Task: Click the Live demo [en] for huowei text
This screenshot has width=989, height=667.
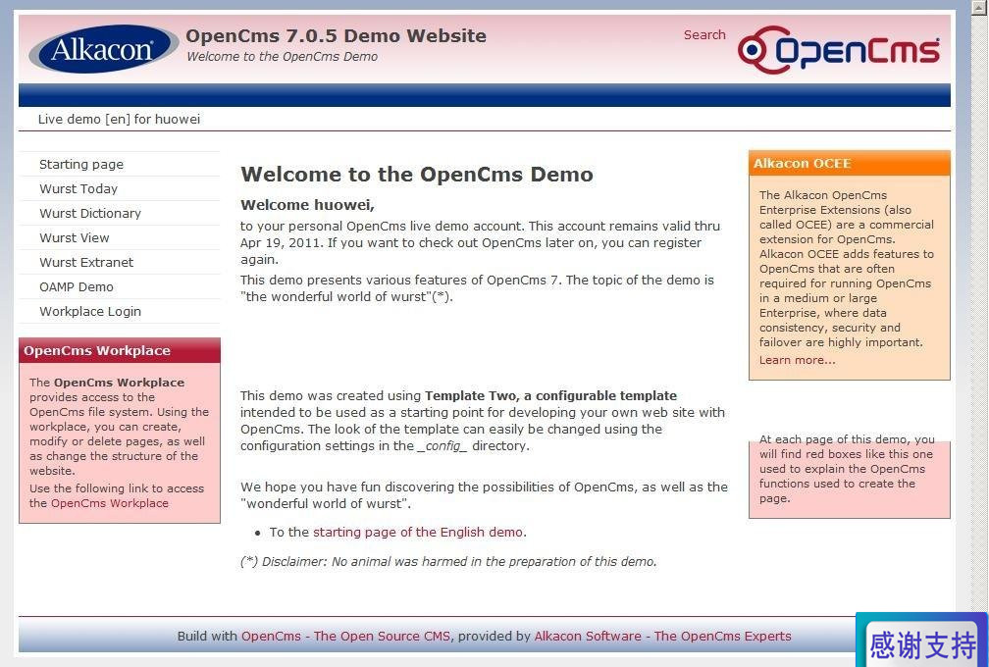Action: pos(120,120)
